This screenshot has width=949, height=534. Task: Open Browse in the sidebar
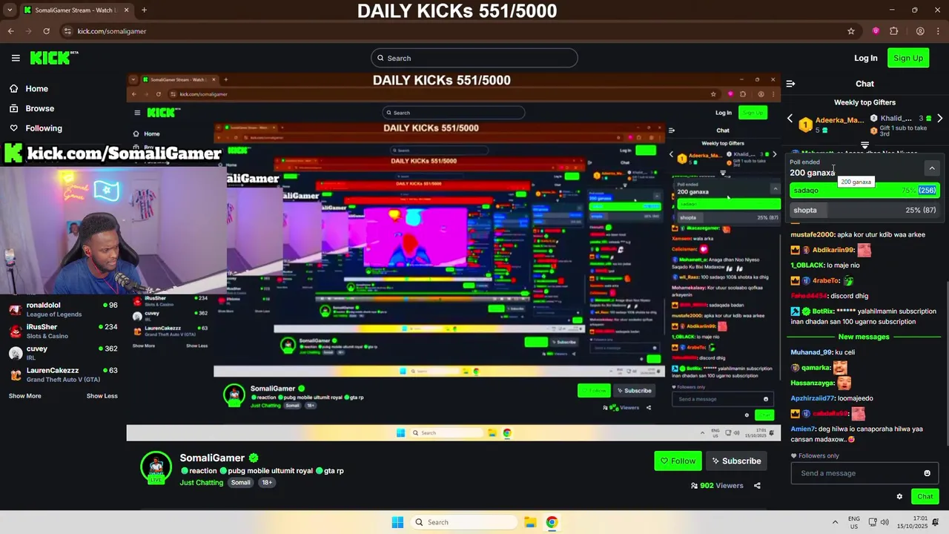pos(31,108)
